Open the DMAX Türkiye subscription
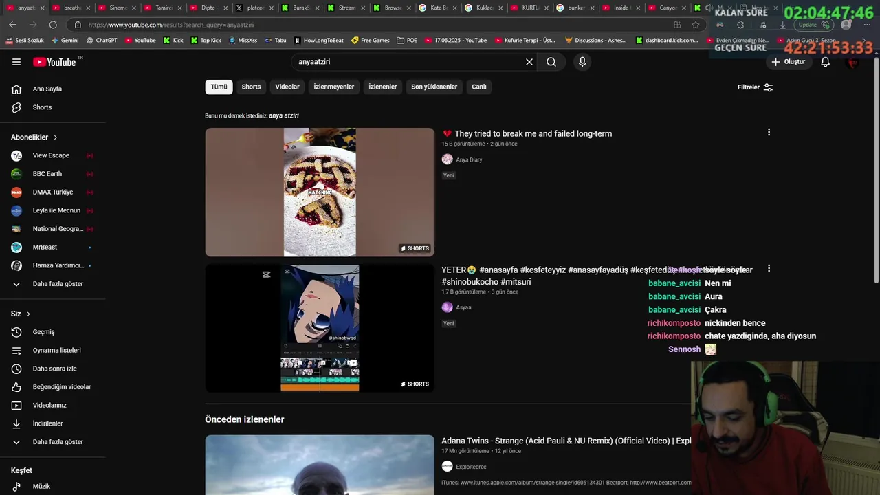This screenshot has height=495, width=880. (53, 192)
